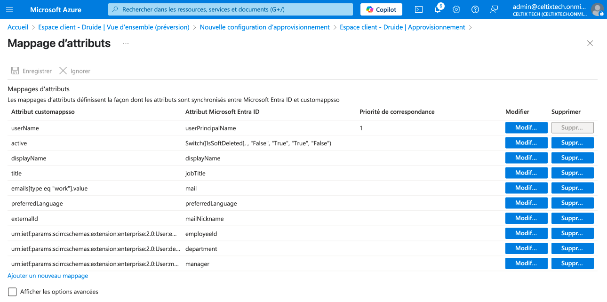
Task: Go to Nouvelle configuration d'approvisionnement breadcrumb
Action: coord(264,27)
